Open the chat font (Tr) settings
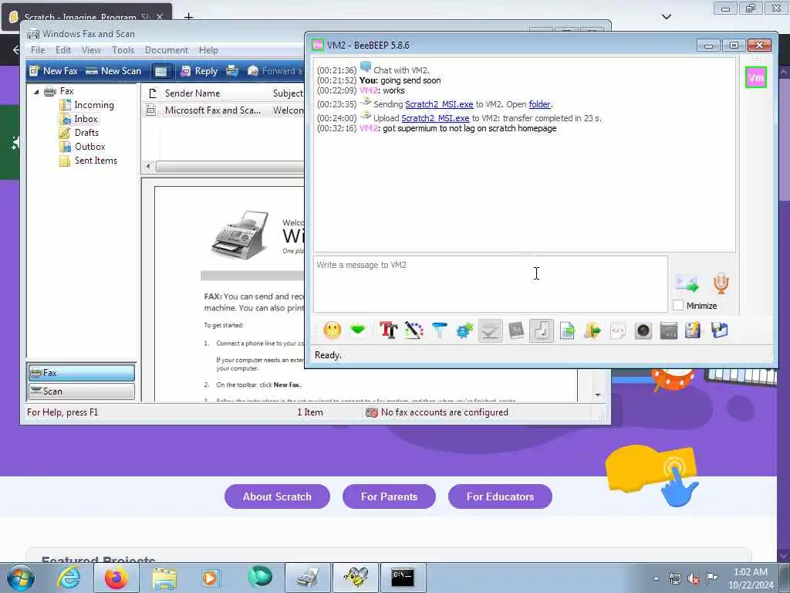This screenshot has height=593, width=790. pos(388,330)
